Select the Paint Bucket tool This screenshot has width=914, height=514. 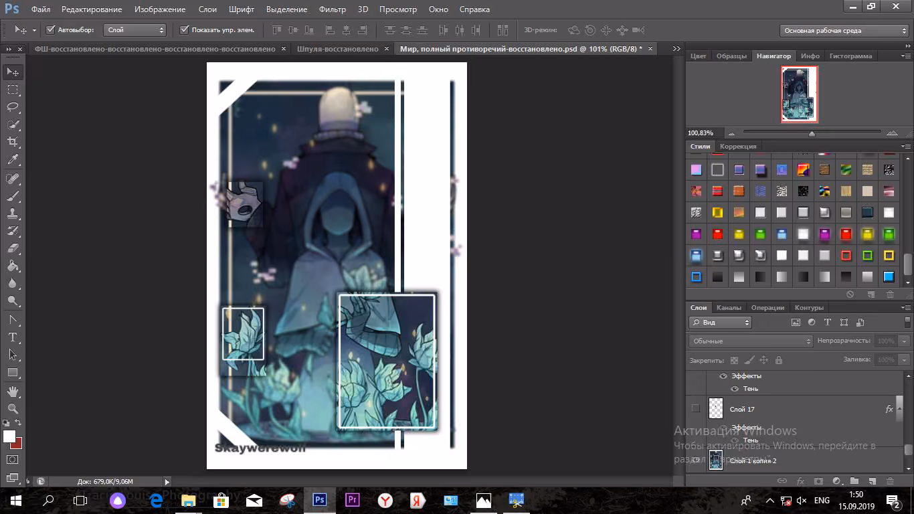[13, 266]
